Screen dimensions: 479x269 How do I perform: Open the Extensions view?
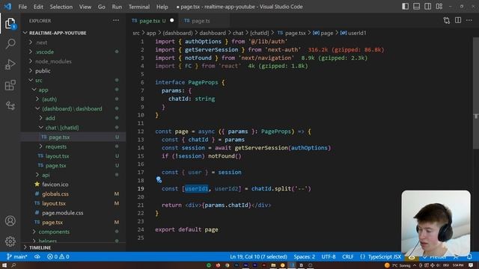coord(10,85)
